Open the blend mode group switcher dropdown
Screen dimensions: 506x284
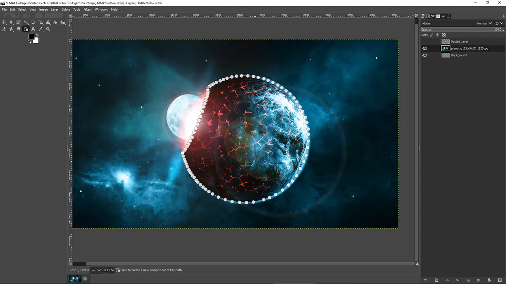[500, 23]
